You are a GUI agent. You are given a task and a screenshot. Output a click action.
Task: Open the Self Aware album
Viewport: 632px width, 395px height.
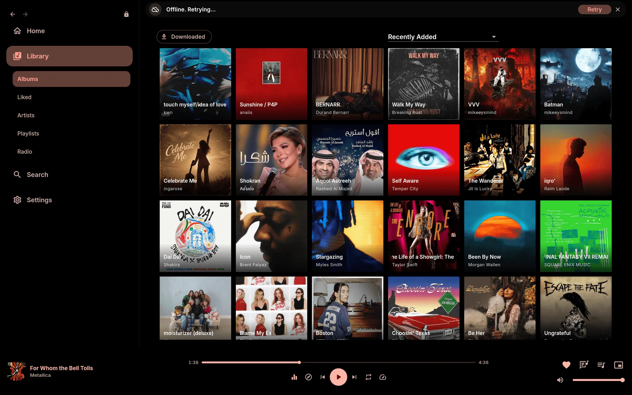pyautogui.click(x=424, y=160)
